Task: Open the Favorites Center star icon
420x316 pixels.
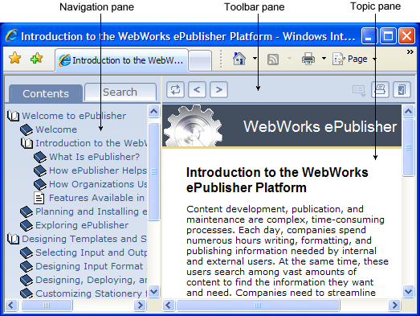Action: [x=14, y=58]
